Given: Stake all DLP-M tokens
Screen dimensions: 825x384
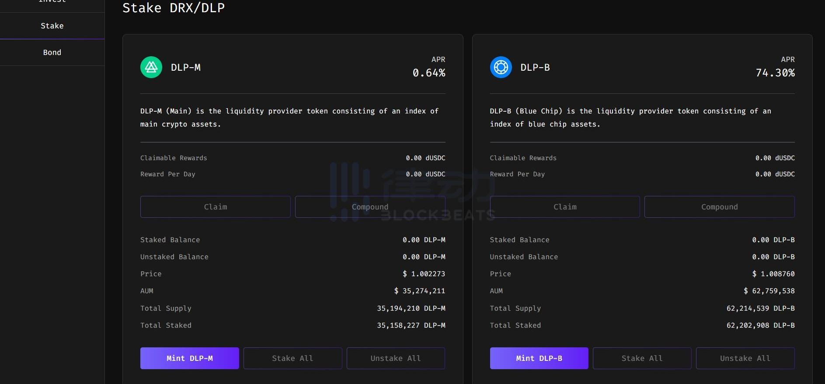Looking at the screenshot, I should [x=292, y=358].
